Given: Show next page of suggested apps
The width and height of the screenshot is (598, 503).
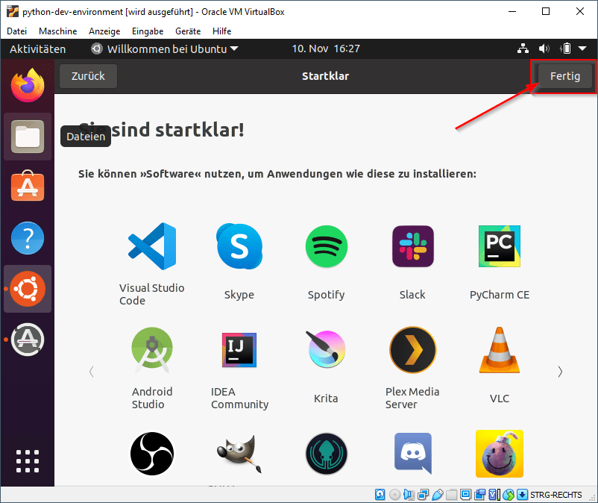Looking at the screenshot, I should coord(560,371).
